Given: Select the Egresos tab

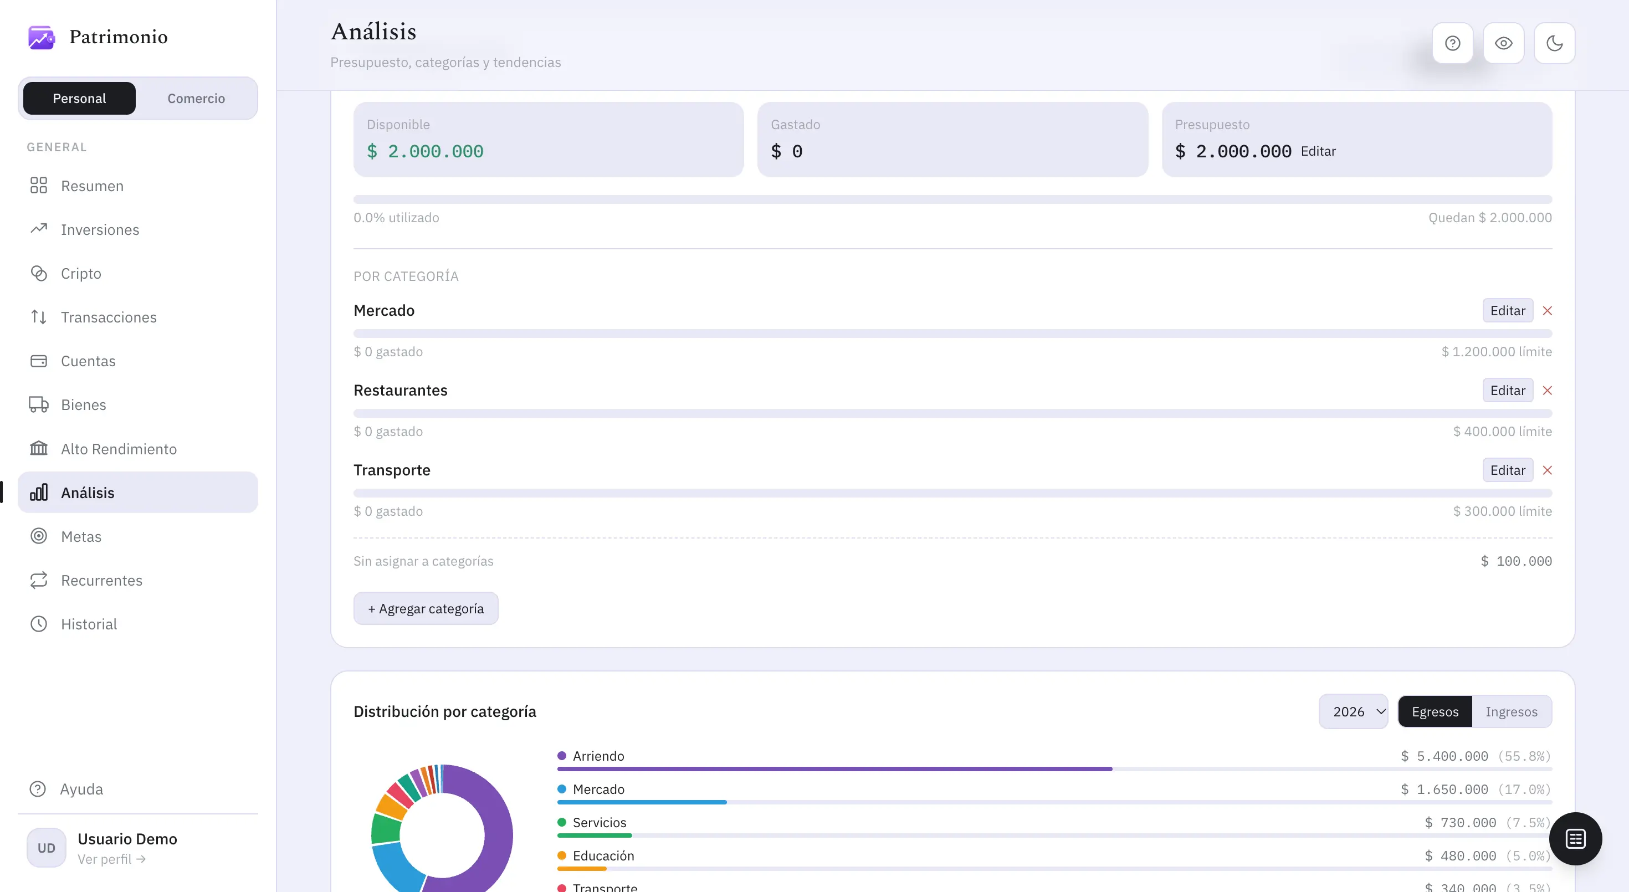Looking at the screenshot, I should pos(1435,711).
